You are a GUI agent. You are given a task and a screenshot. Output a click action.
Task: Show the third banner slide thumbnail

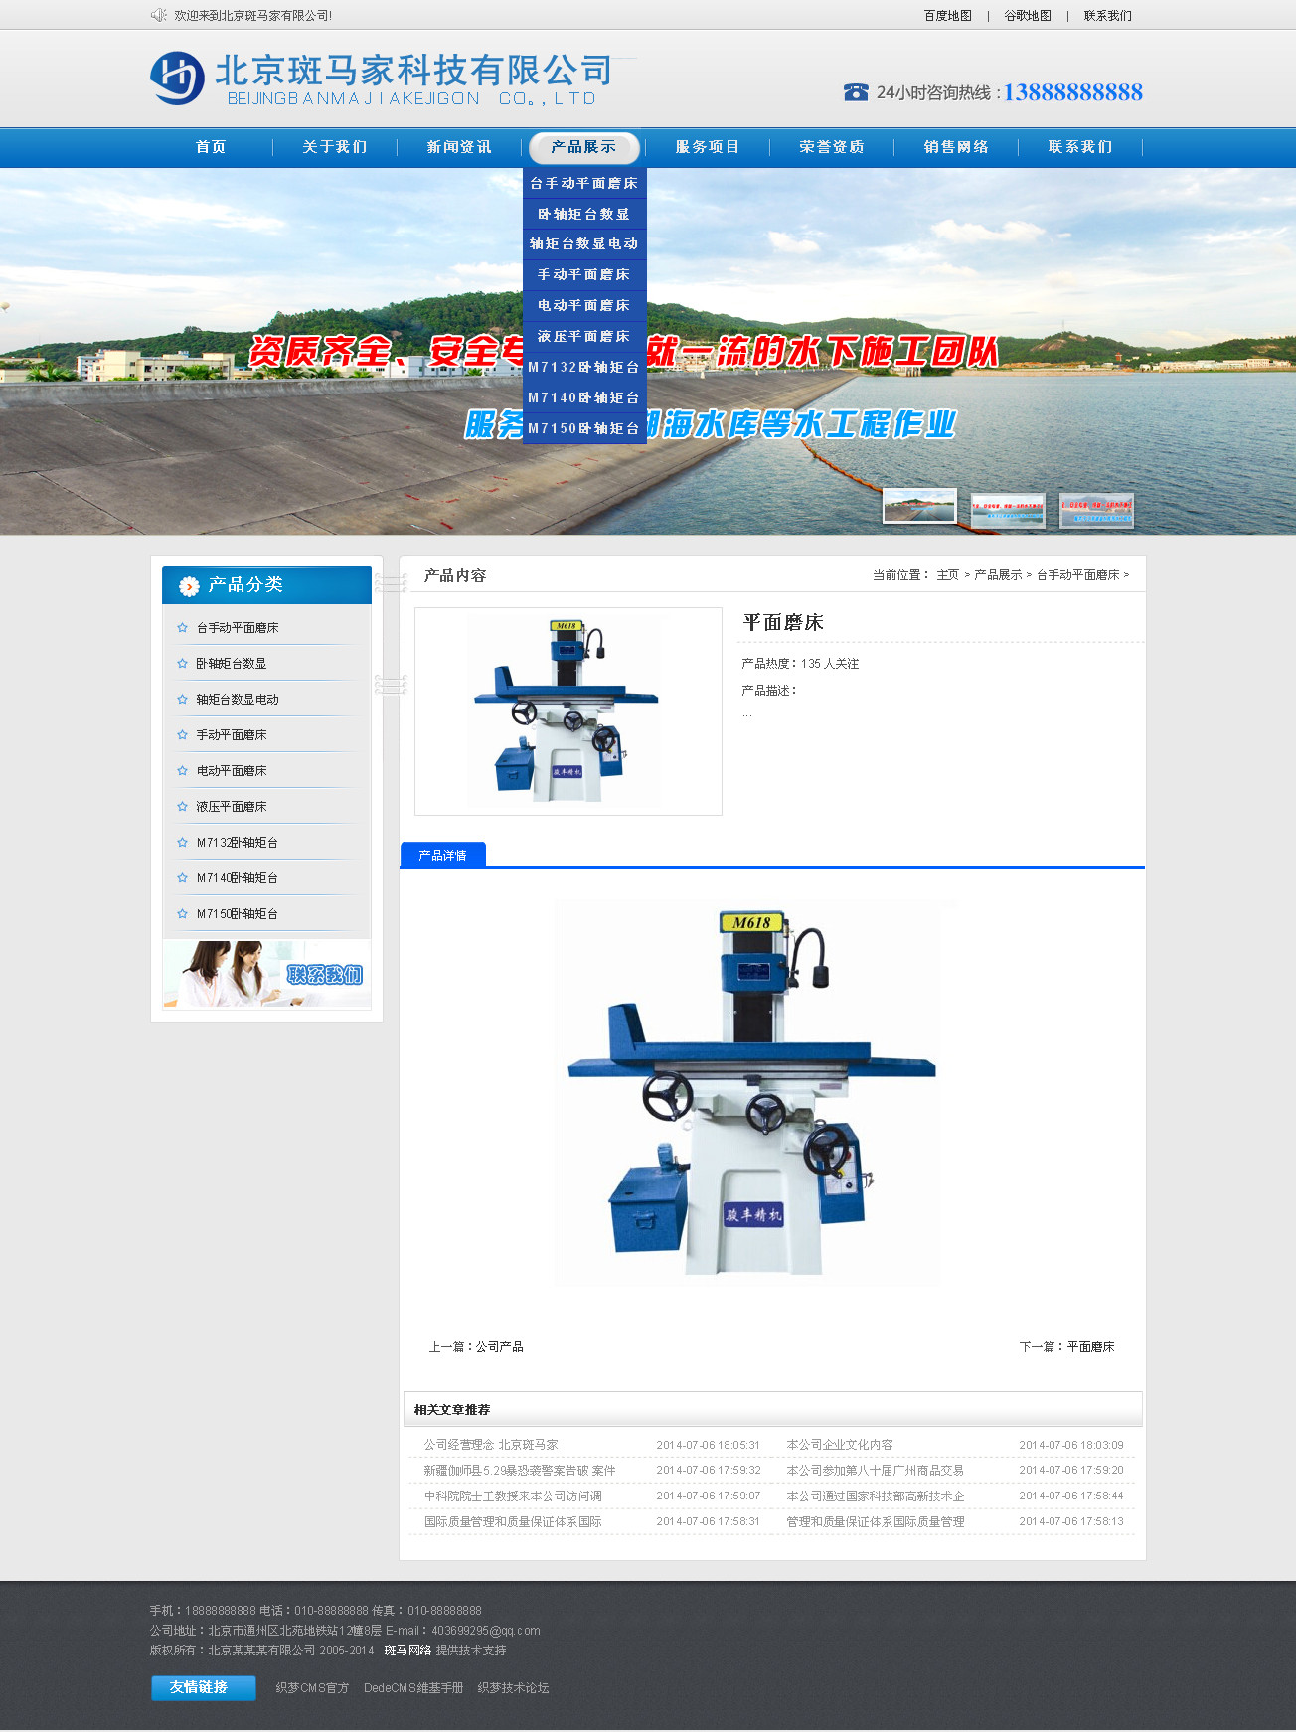point(1095,510)
